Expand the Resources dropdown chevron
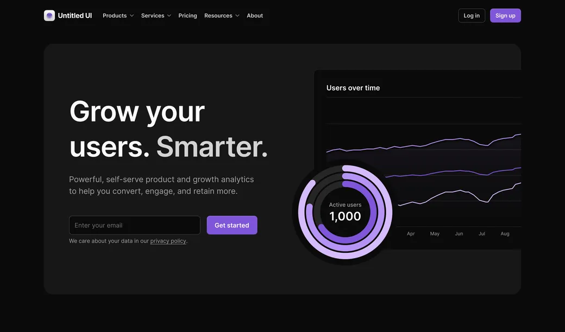 point(237,16)
